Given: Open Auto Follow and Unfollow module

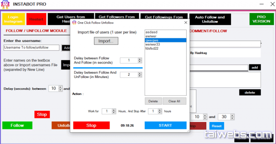Looking at the screenshot, I should [x=210, y=19].
